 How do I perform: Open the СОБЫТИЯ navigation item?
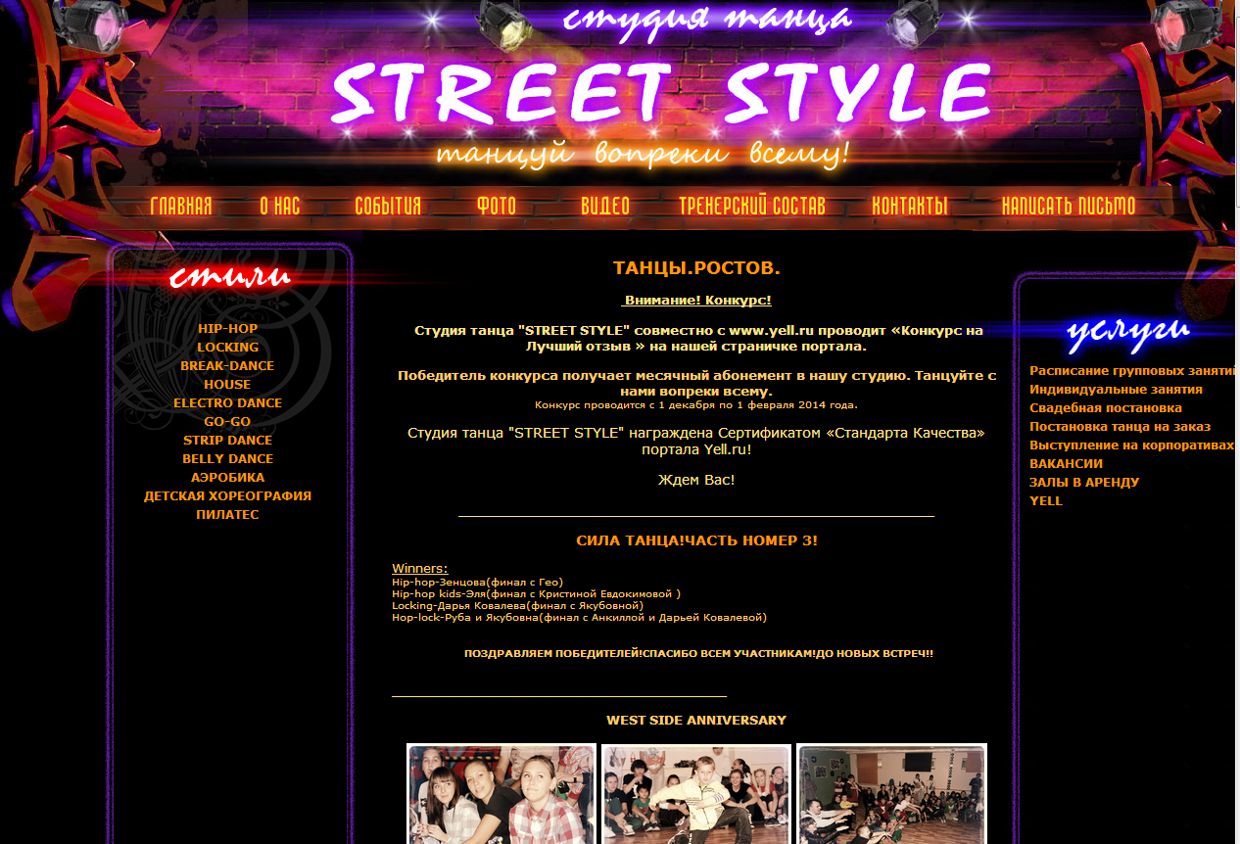pos(388,206)
